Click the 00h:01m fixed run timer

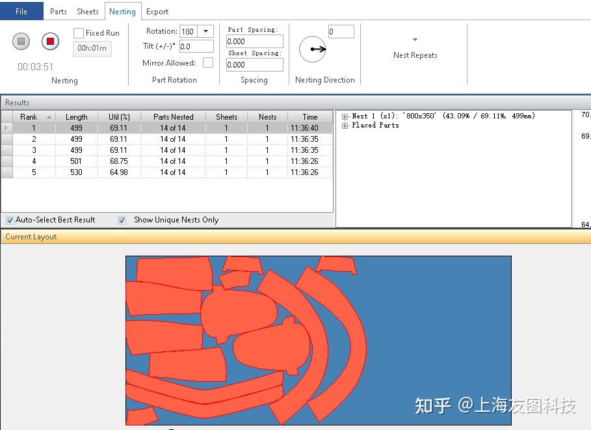coord(92,49)
